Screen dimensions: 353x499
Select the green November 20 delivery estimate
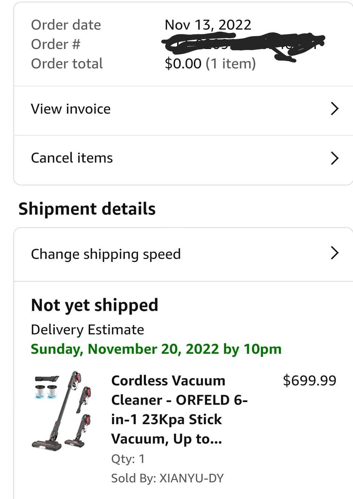pyautogui.click(x=156, y=349)
